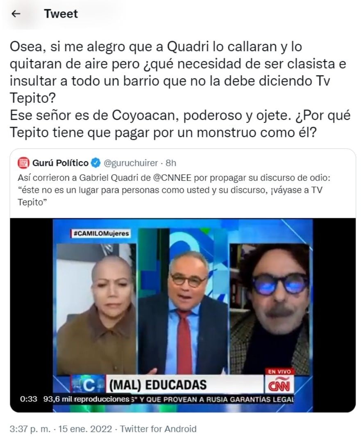Click the 15 ene. 2022 date
This screenshot has height=443, width=363.
[85, 429]
